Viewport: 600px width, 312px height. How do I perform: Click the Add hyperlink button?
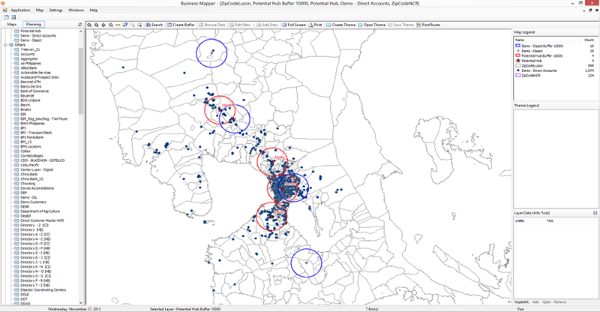(535, 302)
